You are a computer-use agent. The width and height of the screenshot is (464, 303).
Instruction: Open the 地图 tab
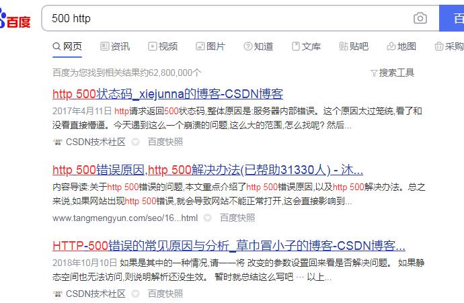point(401,46)
